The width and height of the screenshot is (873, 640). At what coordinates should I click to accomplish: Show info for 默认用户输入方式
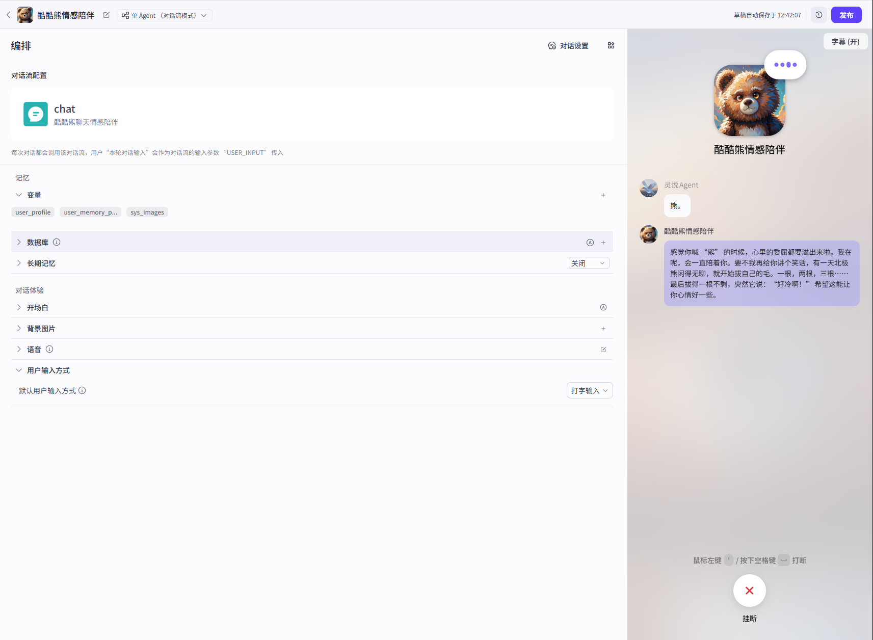tap(82, 391)
